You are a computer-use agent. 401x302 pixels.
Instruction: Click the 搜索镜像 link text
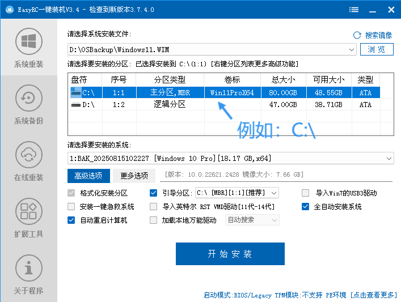point(378,35)
